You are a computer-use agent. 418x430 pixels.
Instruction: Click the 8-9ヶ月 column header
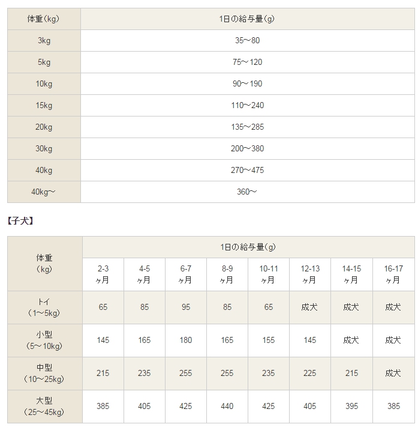(227, 274)
